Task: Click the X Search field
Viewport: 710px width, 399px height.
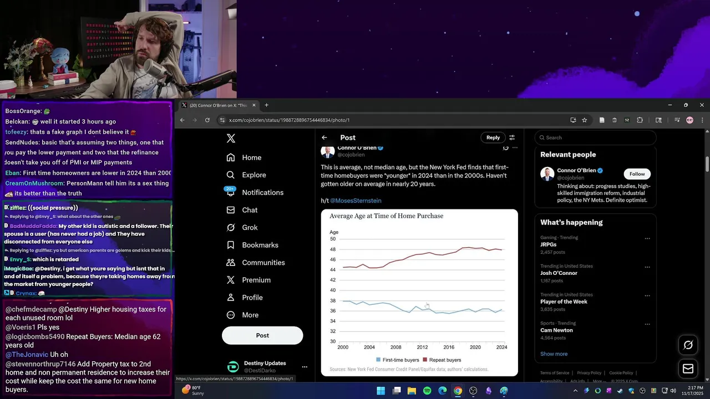Action: [595, 137]
